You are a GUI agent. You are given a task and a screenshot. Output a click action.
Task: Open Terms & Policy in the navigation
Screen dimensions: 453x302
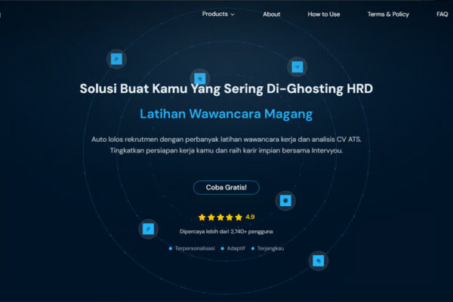click(x=388, y=14)
